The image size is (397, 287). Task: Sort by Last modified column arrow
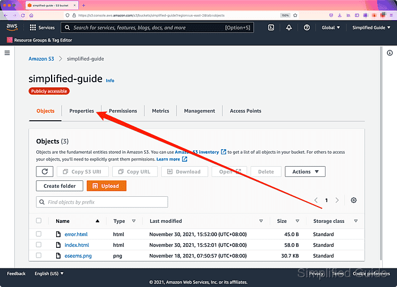pos(261,221)
